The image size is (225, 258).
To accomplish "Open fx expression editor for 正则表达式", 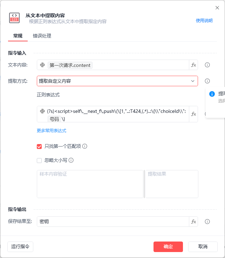I will [193, 114].
